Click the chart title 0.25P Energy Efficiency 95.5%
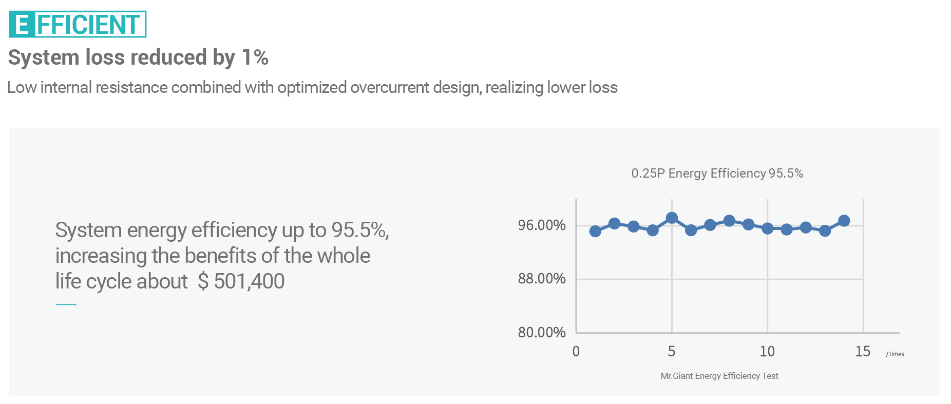The height and width of the screenshot is (404, 951). (717, 174)
